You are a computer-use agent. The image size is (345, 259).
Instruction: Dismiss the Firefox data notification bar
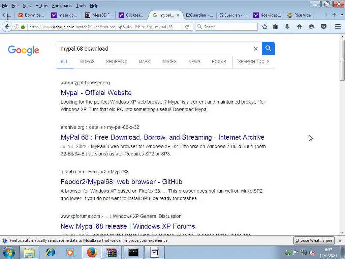340,240
